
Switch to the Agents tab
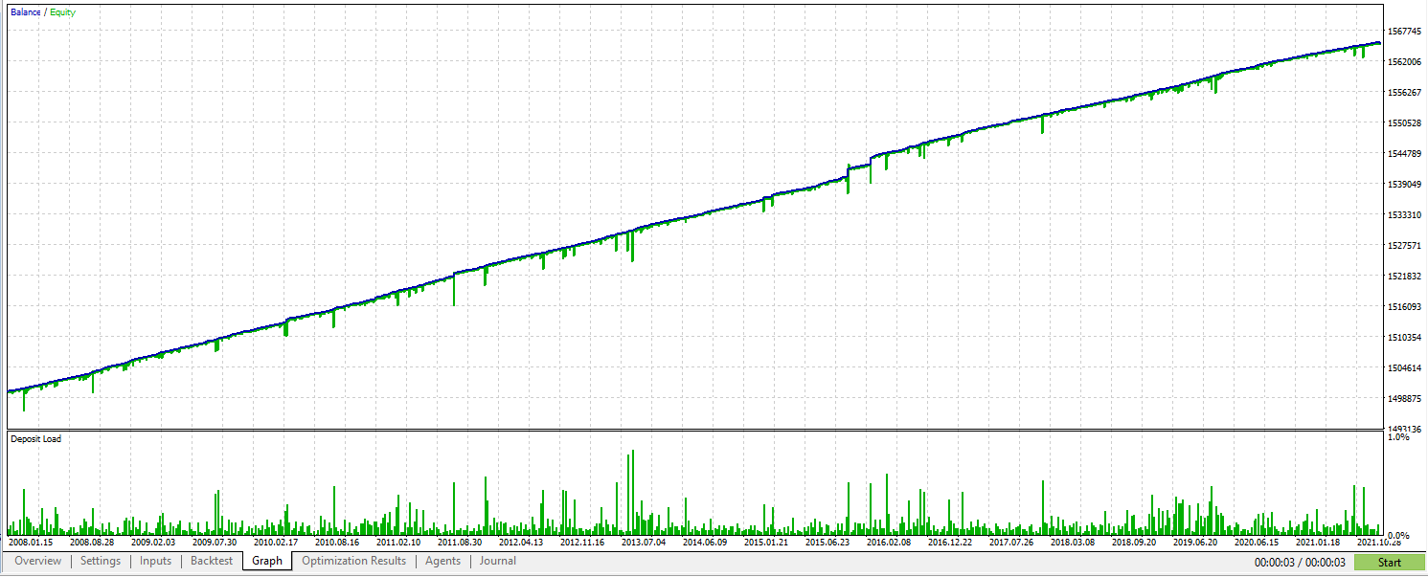442,562
